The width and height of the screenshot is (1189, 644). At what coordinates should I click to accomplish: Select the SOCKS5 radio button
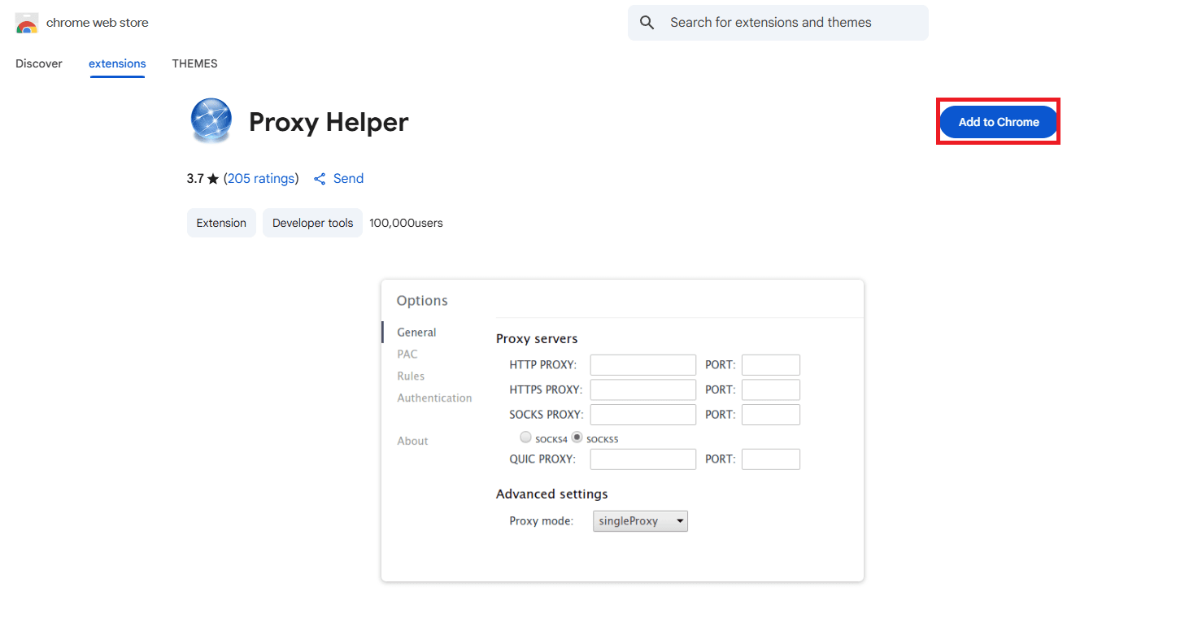pos(576,437)
